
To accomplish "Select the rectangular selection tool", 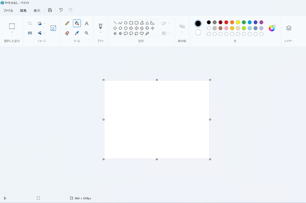I will click(x=12, y=26).
